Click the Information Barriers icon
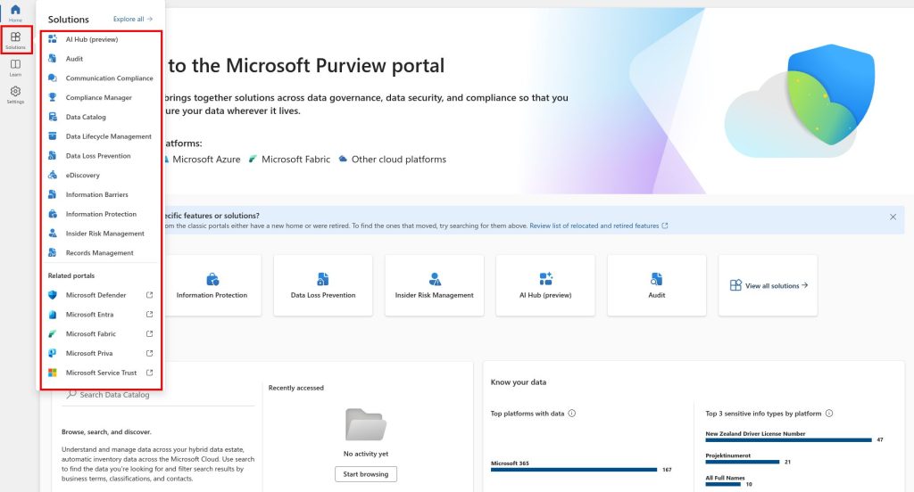This screenshot has height=492, width=914. [53, 194]
